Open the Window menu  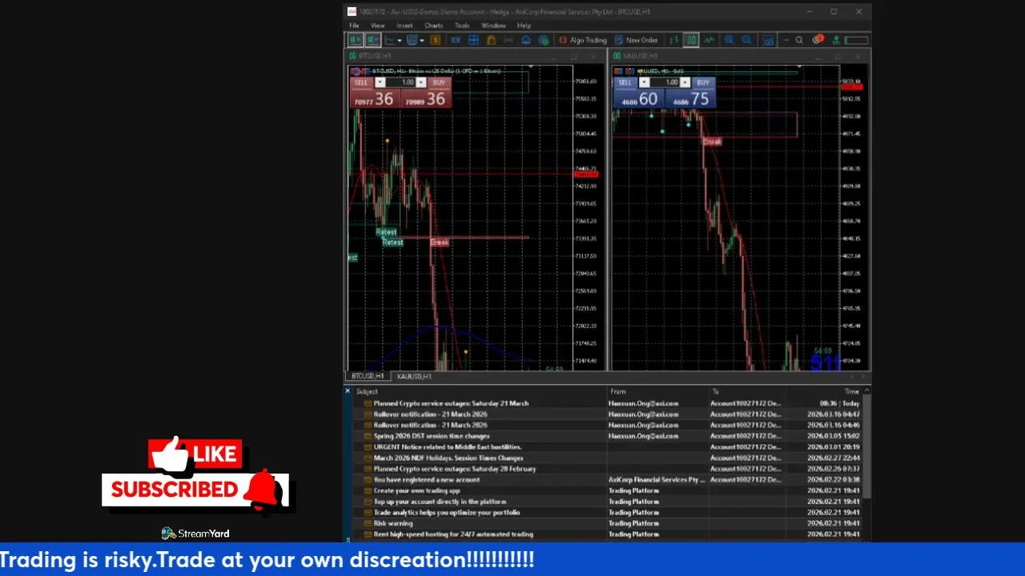tap(493, 26)
